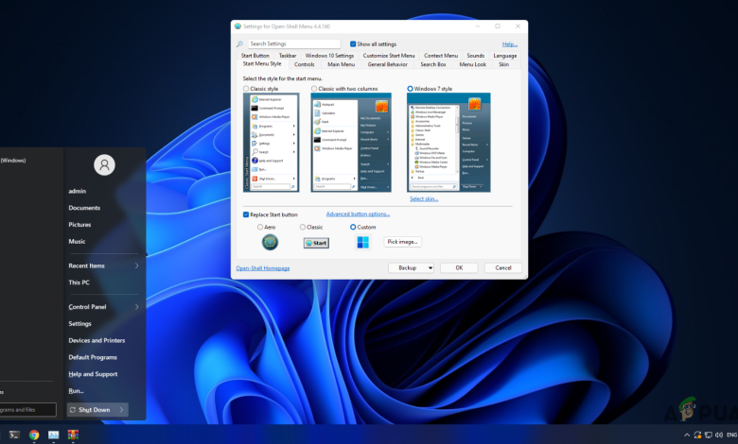Viewport: 738px width, 444px height.
Task: Expand the Recent Items submenu
Action: 137,266
